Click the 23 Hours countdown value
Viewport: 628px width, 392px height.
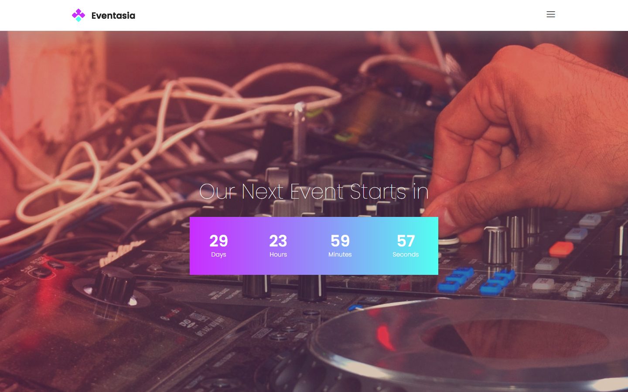tap(278, 241)
